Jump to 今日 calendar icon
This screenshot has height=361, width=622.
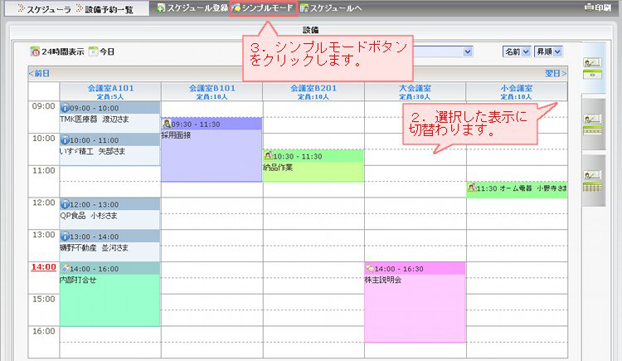coord(93,51)
